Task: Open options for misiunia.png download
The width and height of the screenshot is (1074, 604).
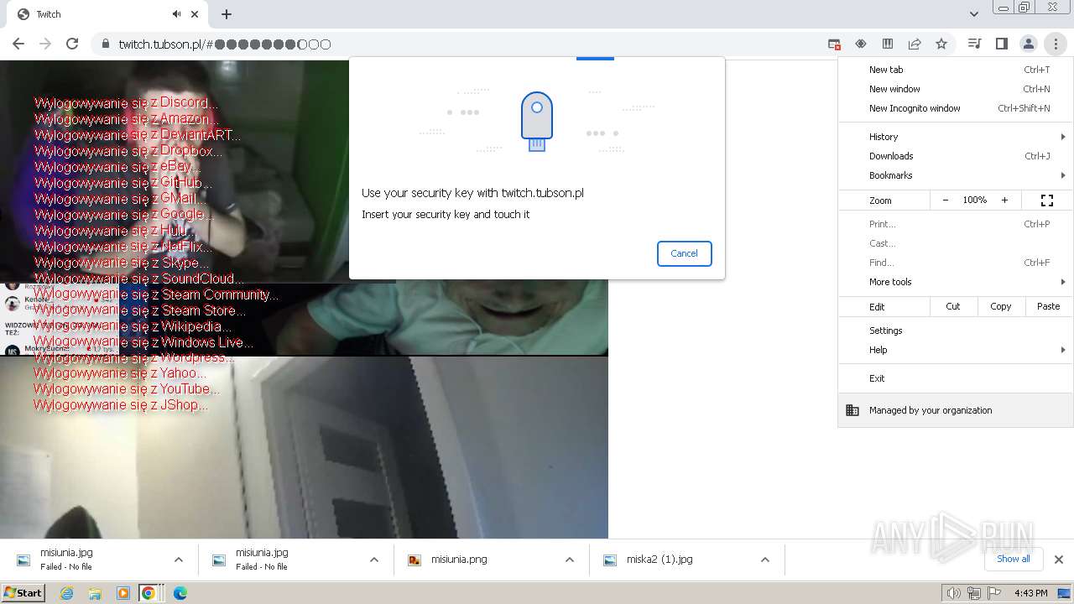Action: click(570, 560)
